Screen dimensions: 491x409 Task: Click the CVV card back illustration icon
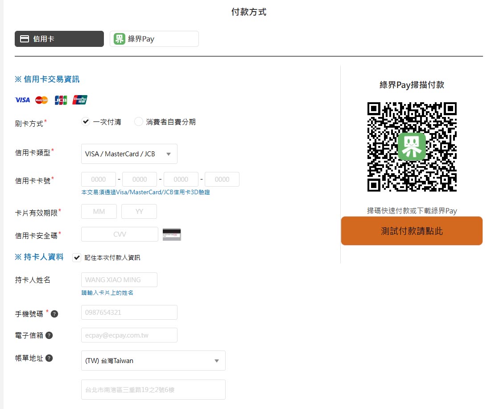[x=172, y=234]
